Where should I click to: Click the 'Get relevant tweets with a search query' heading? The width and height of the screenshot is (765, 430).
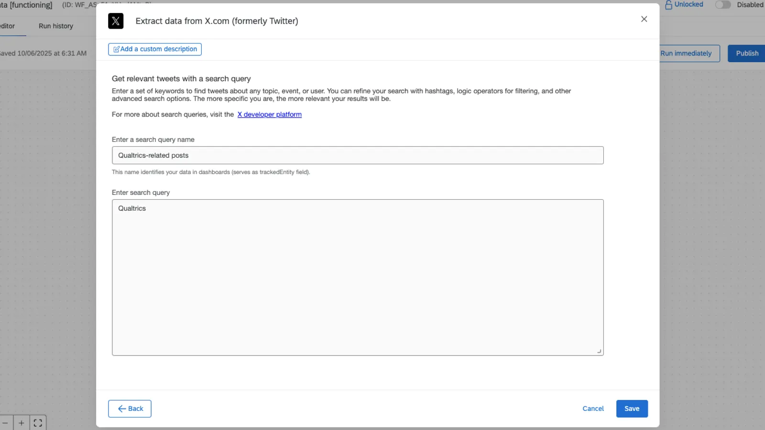point(181,79)
